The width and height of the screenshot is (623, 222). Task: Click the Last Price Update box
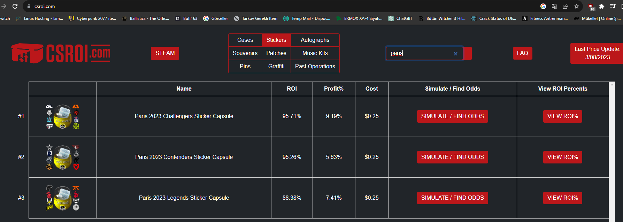click(597, 53)
